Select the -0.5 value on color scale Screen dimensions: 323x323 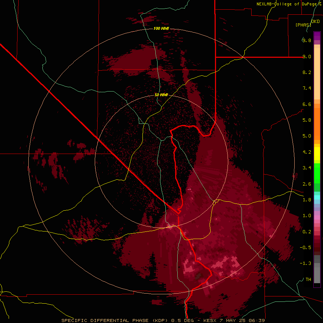pos(305,248)
